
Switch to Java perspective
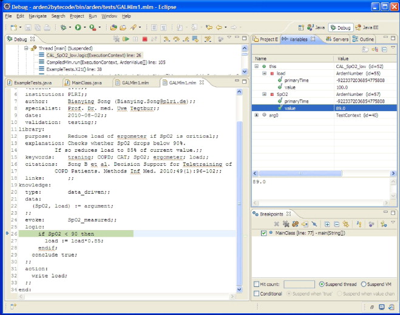pyautogui.click(x=316, y=27)
